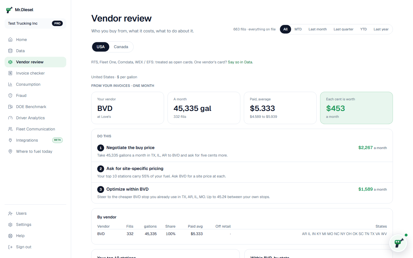Open the Negotiate the buy price recommendation
Viewport: 413px width, 258px height.
click(242, 151)
